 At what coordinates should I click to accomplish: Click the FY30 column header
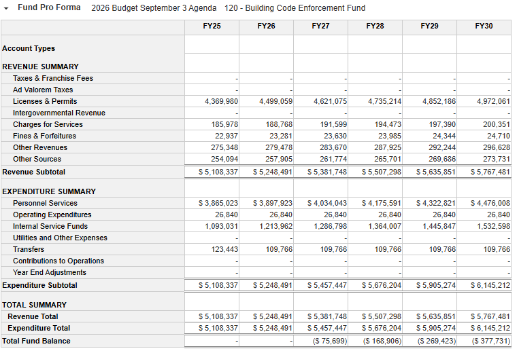click(x=484, y=26)
